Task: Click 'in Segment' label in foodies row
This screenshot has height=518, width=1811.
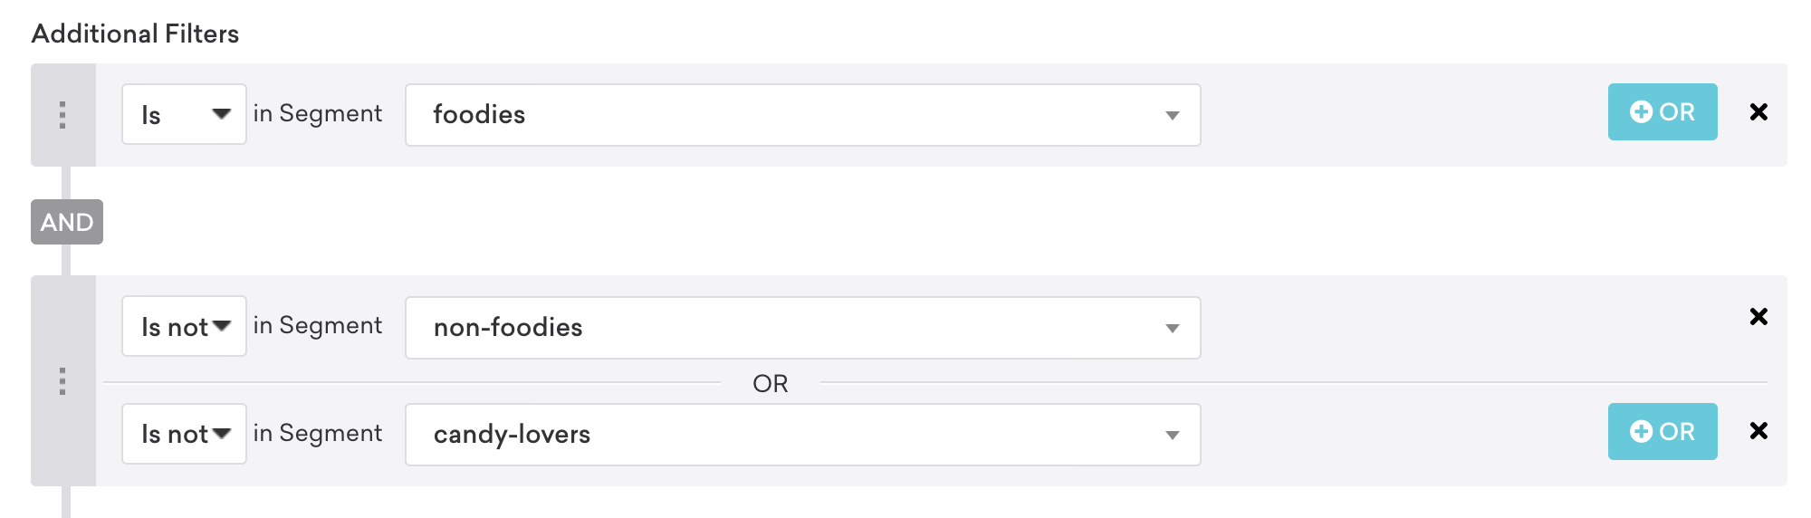Action: point(317,113)
